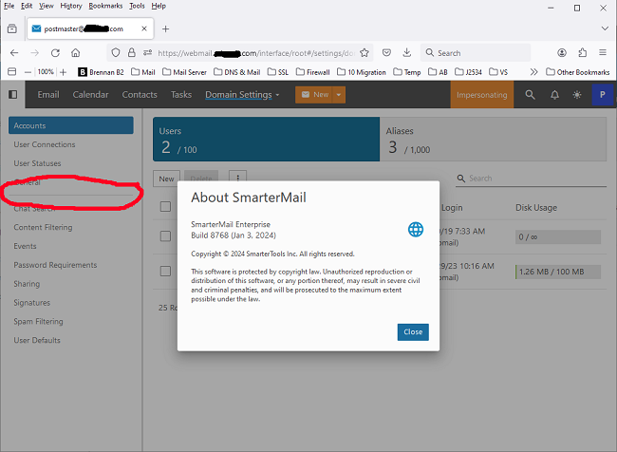
Task: Click the users Search input field
Action: coord(532,178)
